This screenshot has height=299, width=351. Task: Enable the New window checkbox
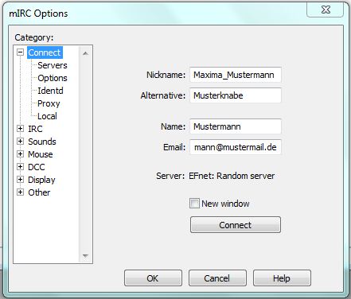click(x=194, y=204)
